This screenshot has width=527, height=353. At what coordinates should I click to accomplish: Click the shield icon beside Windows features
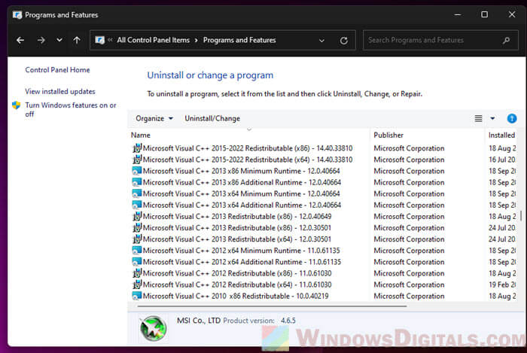[16, 105]
